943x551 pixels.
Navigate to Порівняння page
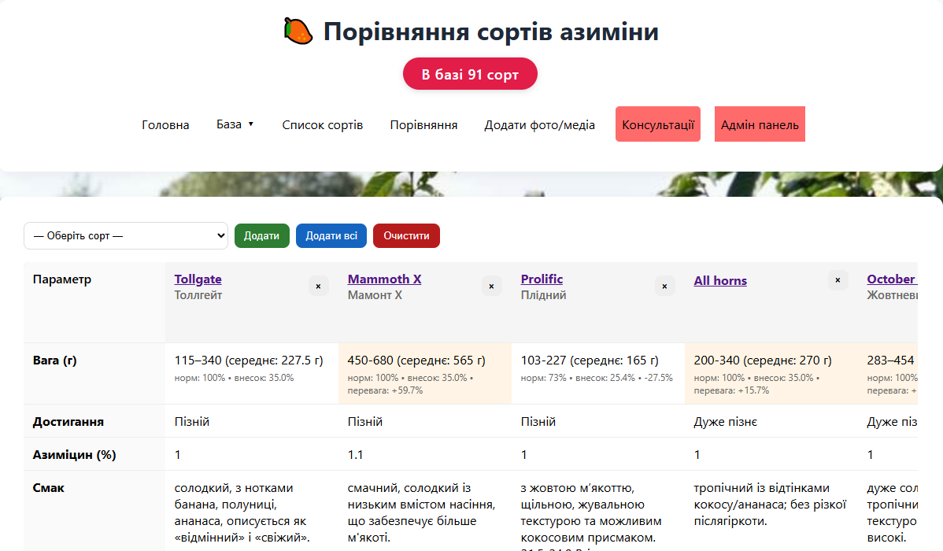tap(423, 125)
